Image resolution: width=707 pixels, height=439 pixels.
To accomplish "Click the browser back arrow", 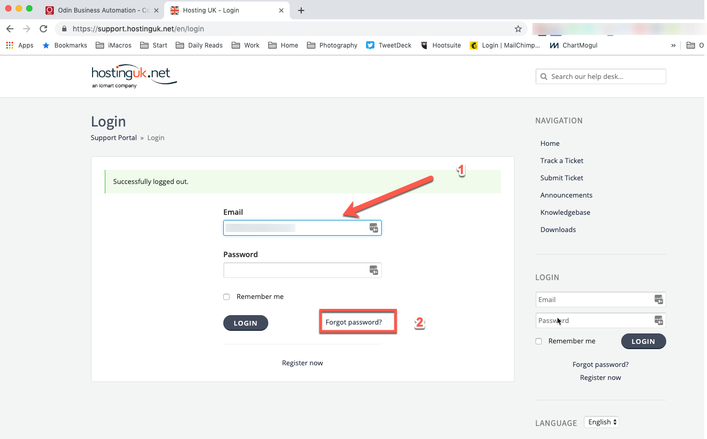I will pos(9,29).
